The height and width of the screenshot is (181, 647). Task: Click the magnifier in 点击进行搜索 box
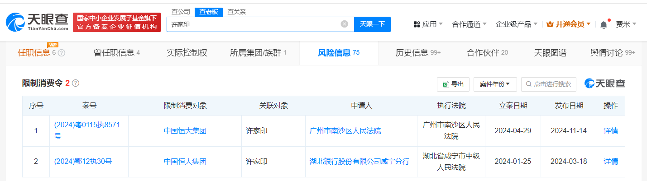(x=528, y=84)
